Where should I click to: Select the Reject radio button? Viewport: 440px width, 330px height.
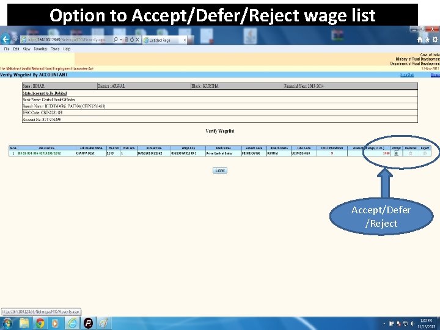(x=425, y=153)
